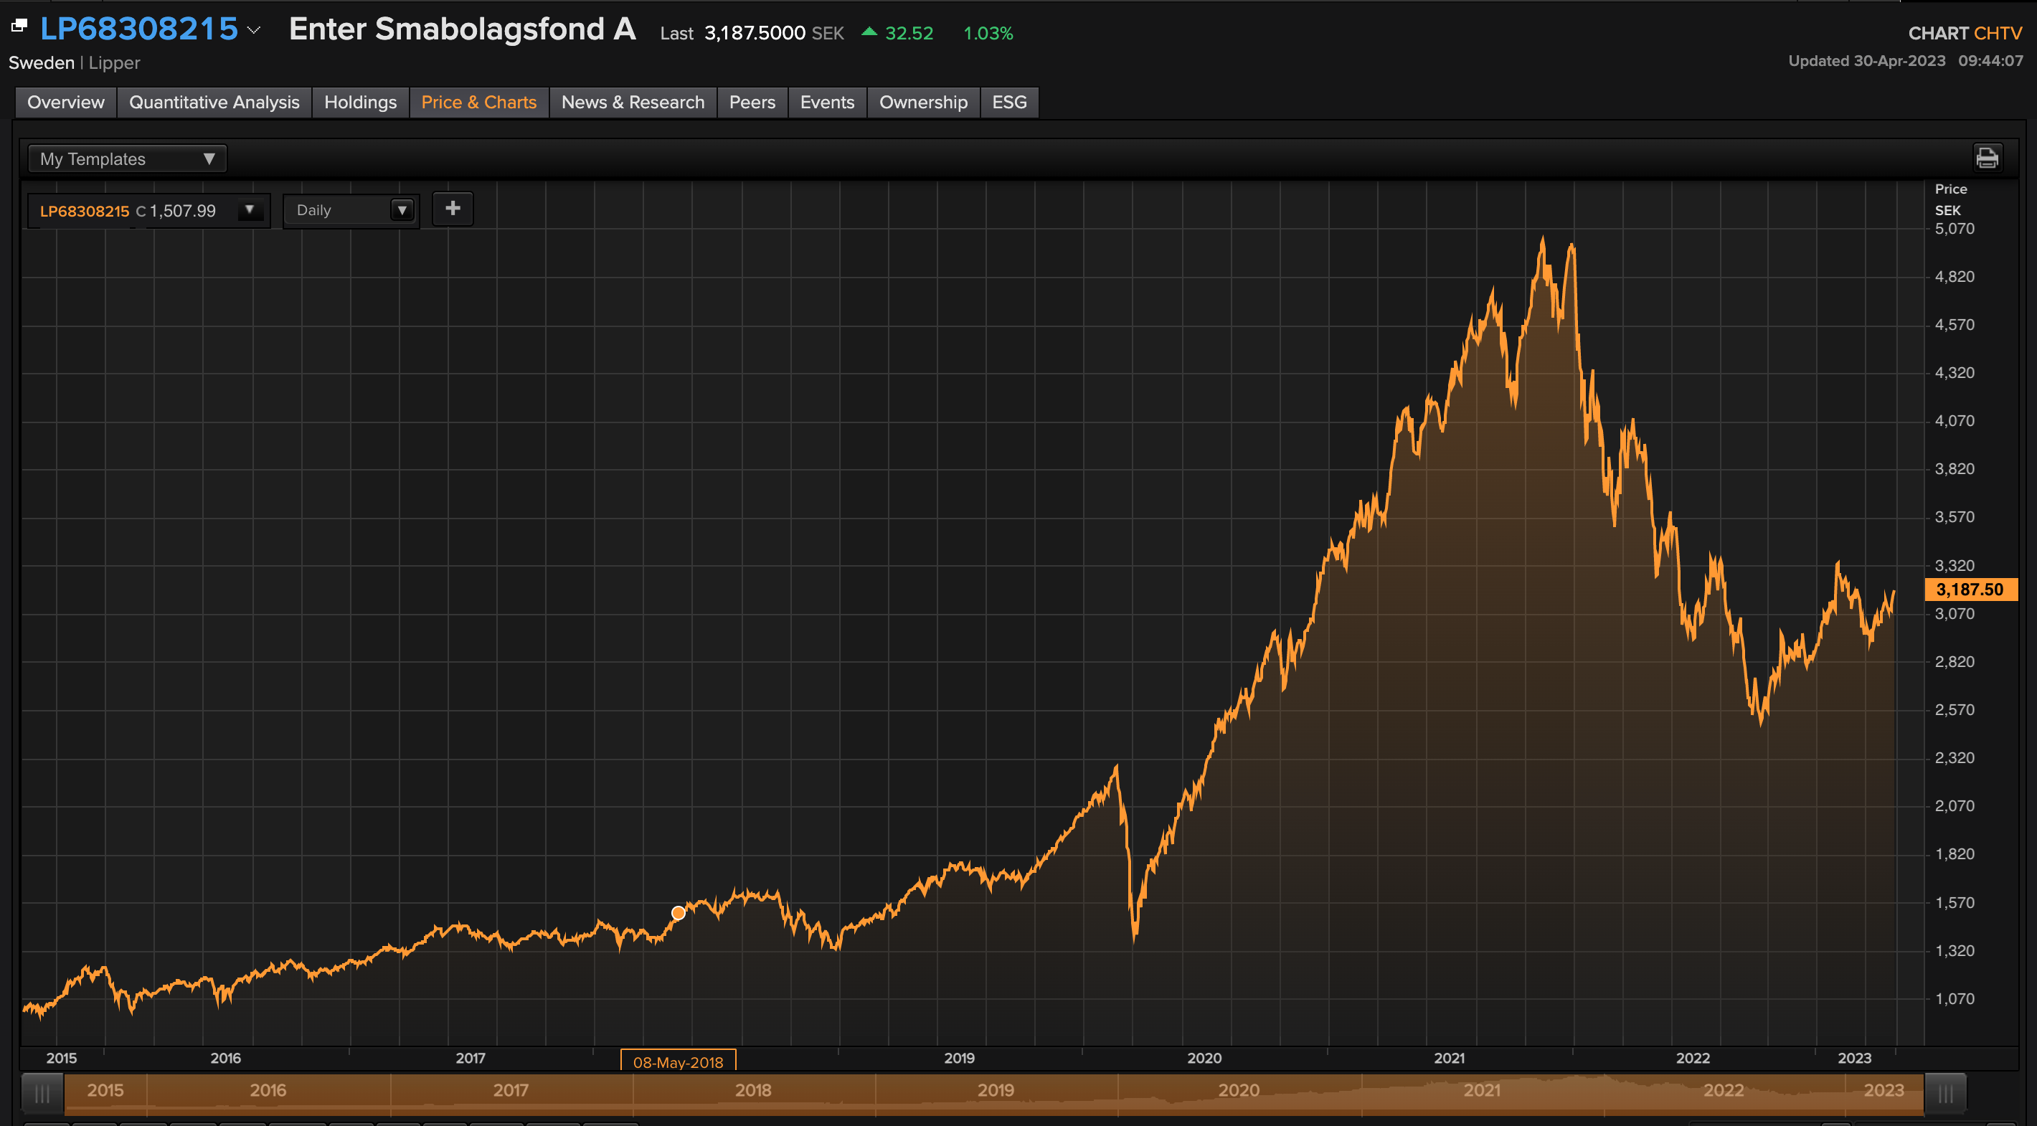Open the News & Research tab
This screenshot has width=2037, height=1126.
pos(633,102)
